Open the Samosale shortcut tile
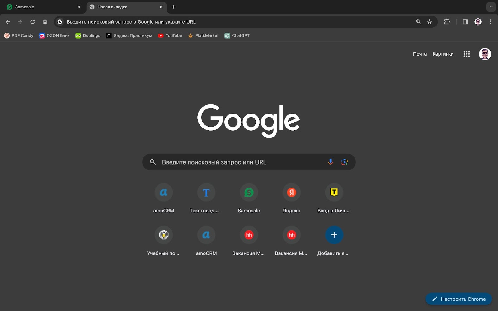 click(249, 198)
